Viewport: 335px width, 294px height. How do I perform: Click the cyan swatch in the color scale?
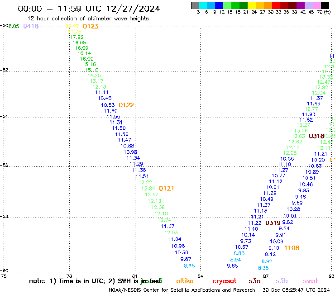coord(203,5)
